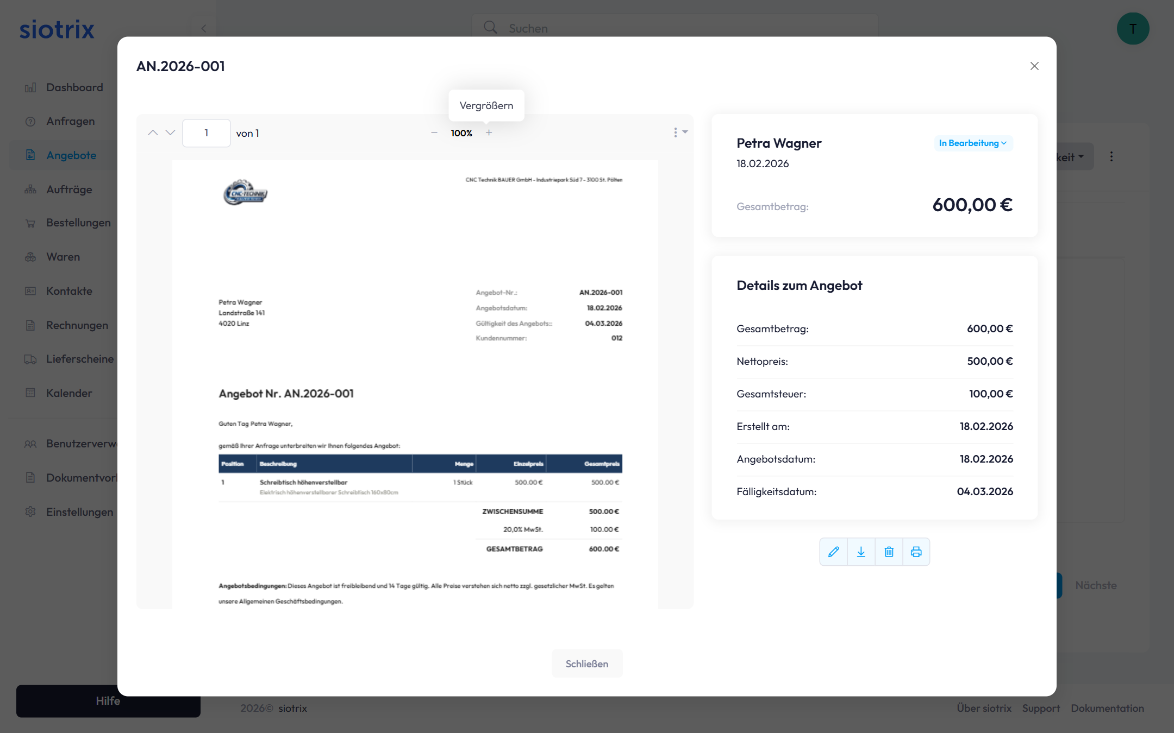
Task: Open Kontakte in the sidebar
Action: [69, 291]
